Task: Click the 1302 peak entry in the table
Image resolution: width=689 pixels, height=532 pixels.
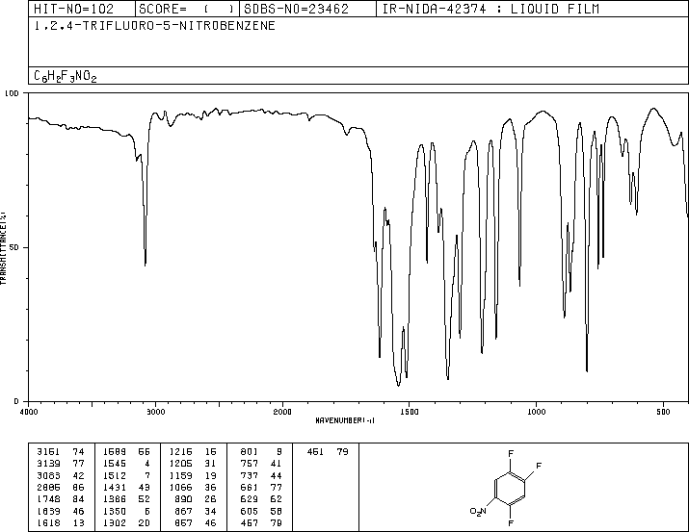Action: 126,522
